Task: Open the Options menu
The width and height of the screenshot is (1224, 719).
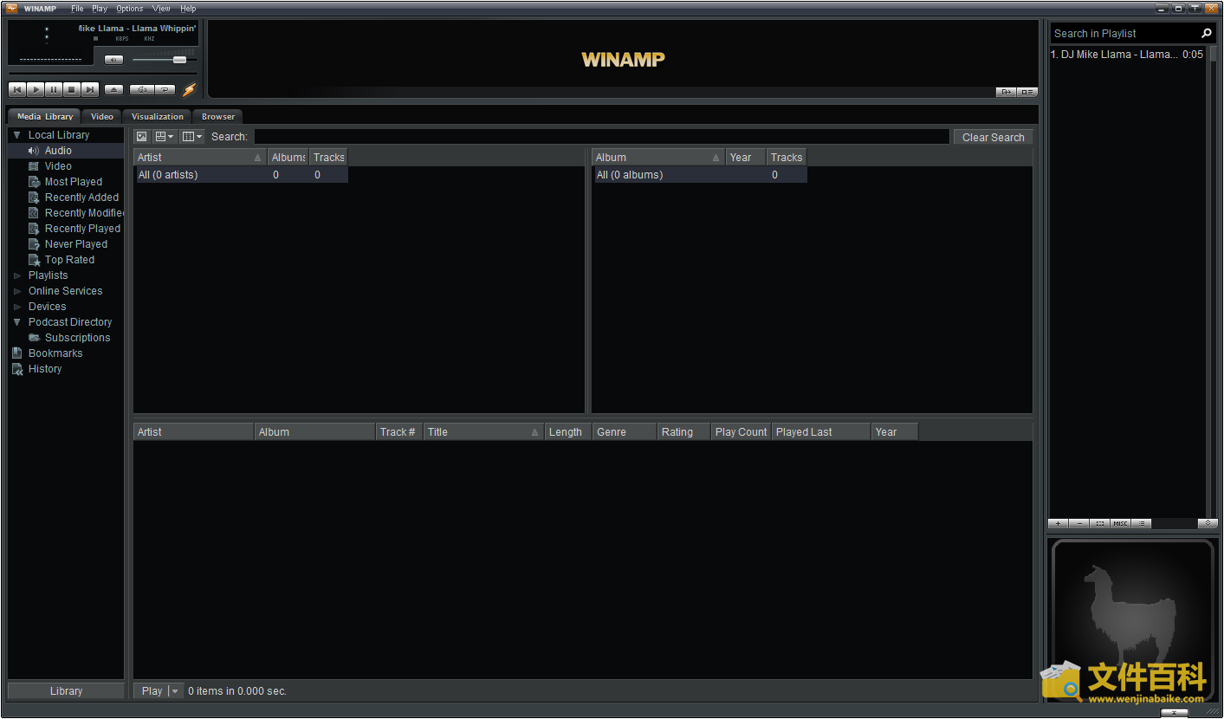Action: (x=130, y=9)
